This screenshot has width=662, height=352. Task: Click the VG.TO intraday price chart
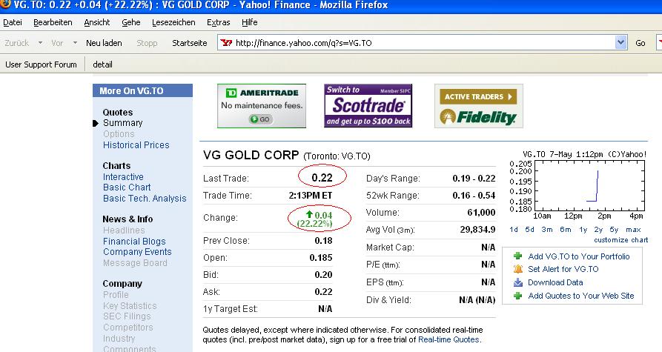pos(577,186)
